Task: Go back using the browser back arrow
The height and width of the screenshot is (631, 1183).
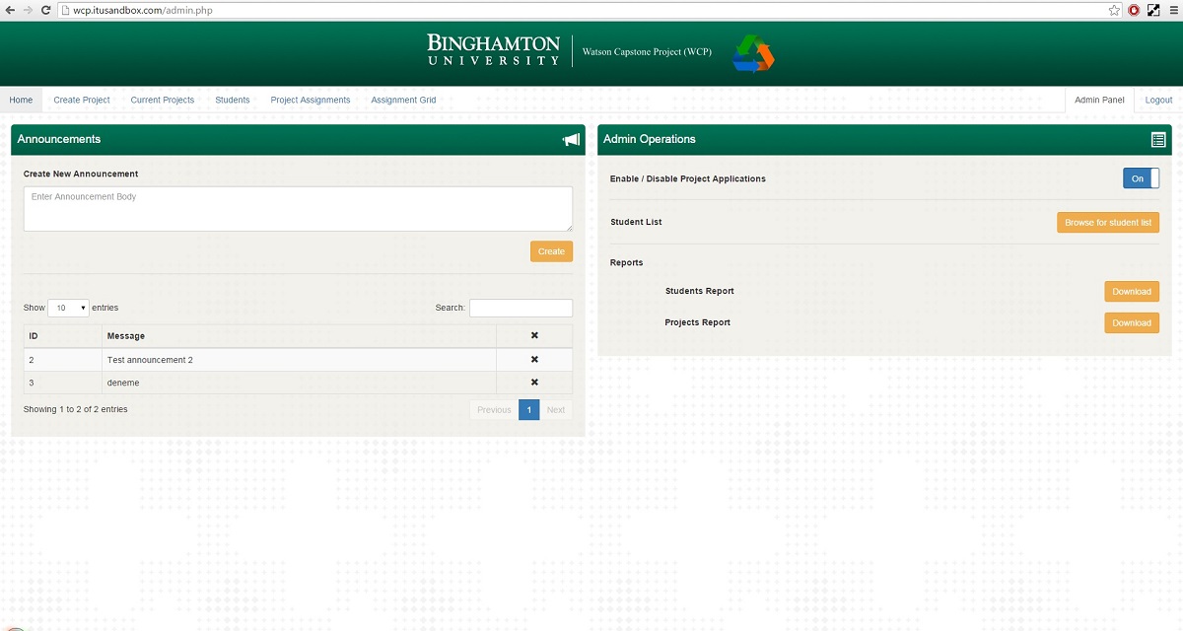Action: click(9, 10)
